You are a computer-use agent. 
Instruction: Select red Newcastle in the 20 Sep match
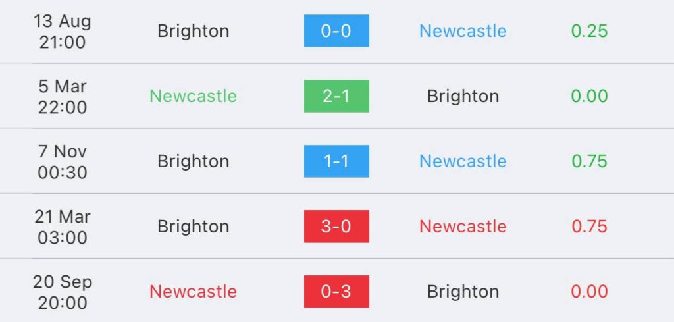[193, 292]
